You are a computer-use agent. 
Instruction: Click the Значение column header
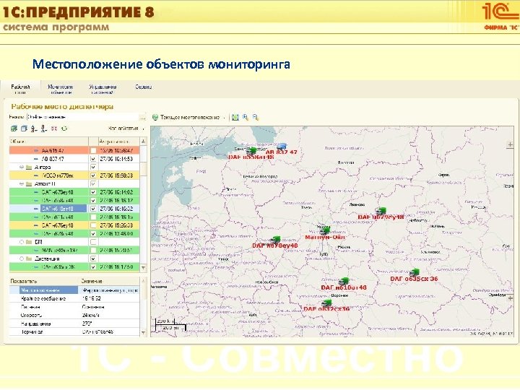[x=110, y=281]
